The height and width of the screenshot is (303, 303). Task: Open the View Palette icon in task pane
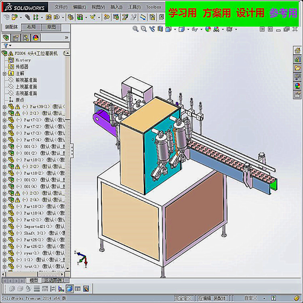pos(297,77)
